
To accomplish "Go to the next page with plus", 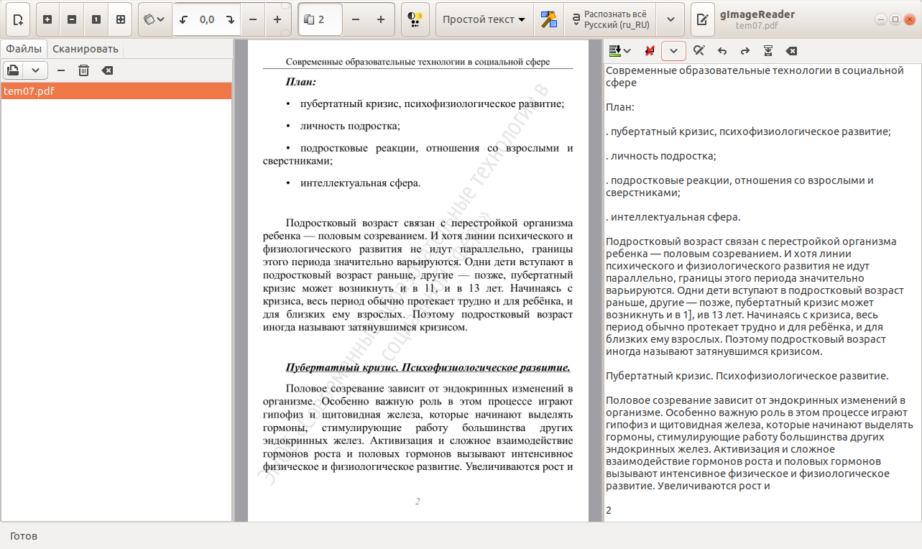I will (381, 20).
